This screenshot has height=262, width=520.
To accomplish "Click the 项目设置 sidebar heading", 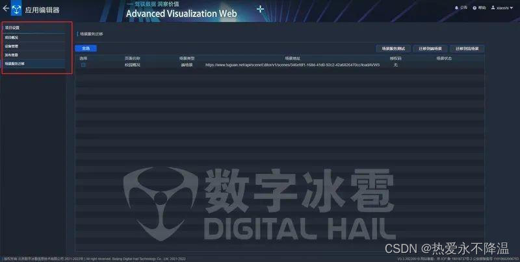I will click(12, 28).
